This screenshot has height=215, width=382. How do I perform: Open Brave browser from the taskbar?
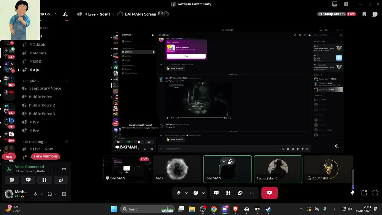click(x=235, y=209)
